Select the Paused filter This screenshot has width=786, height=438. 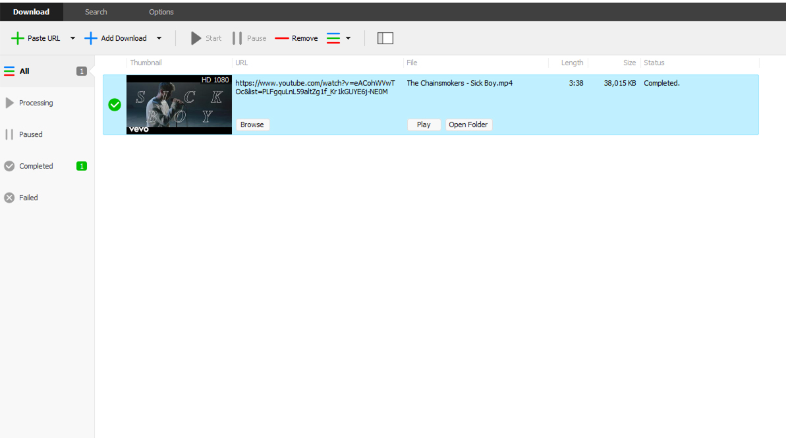(47, 134)
